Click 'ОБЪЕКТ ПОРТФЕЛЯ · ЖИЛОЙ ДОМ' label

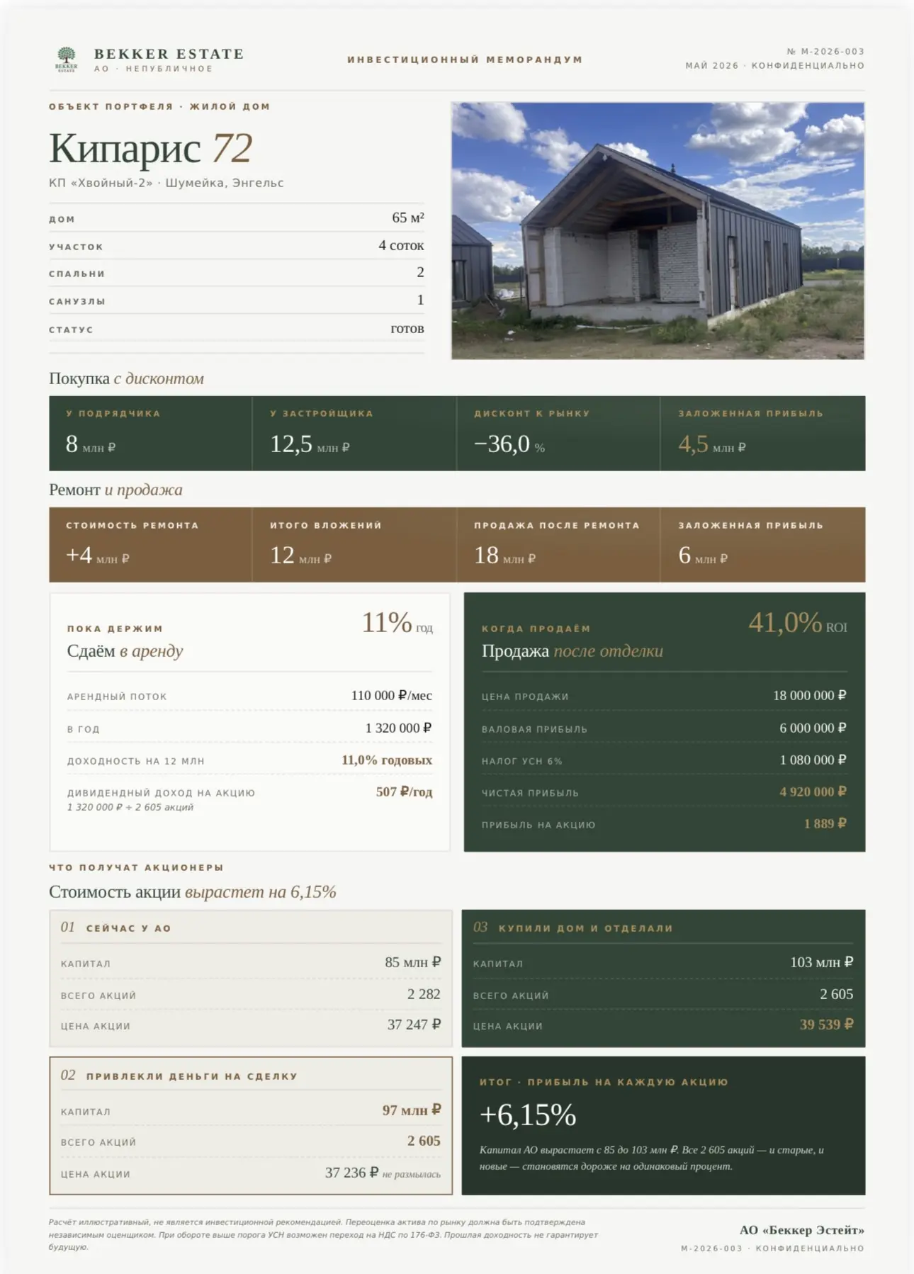click(160, 106)
